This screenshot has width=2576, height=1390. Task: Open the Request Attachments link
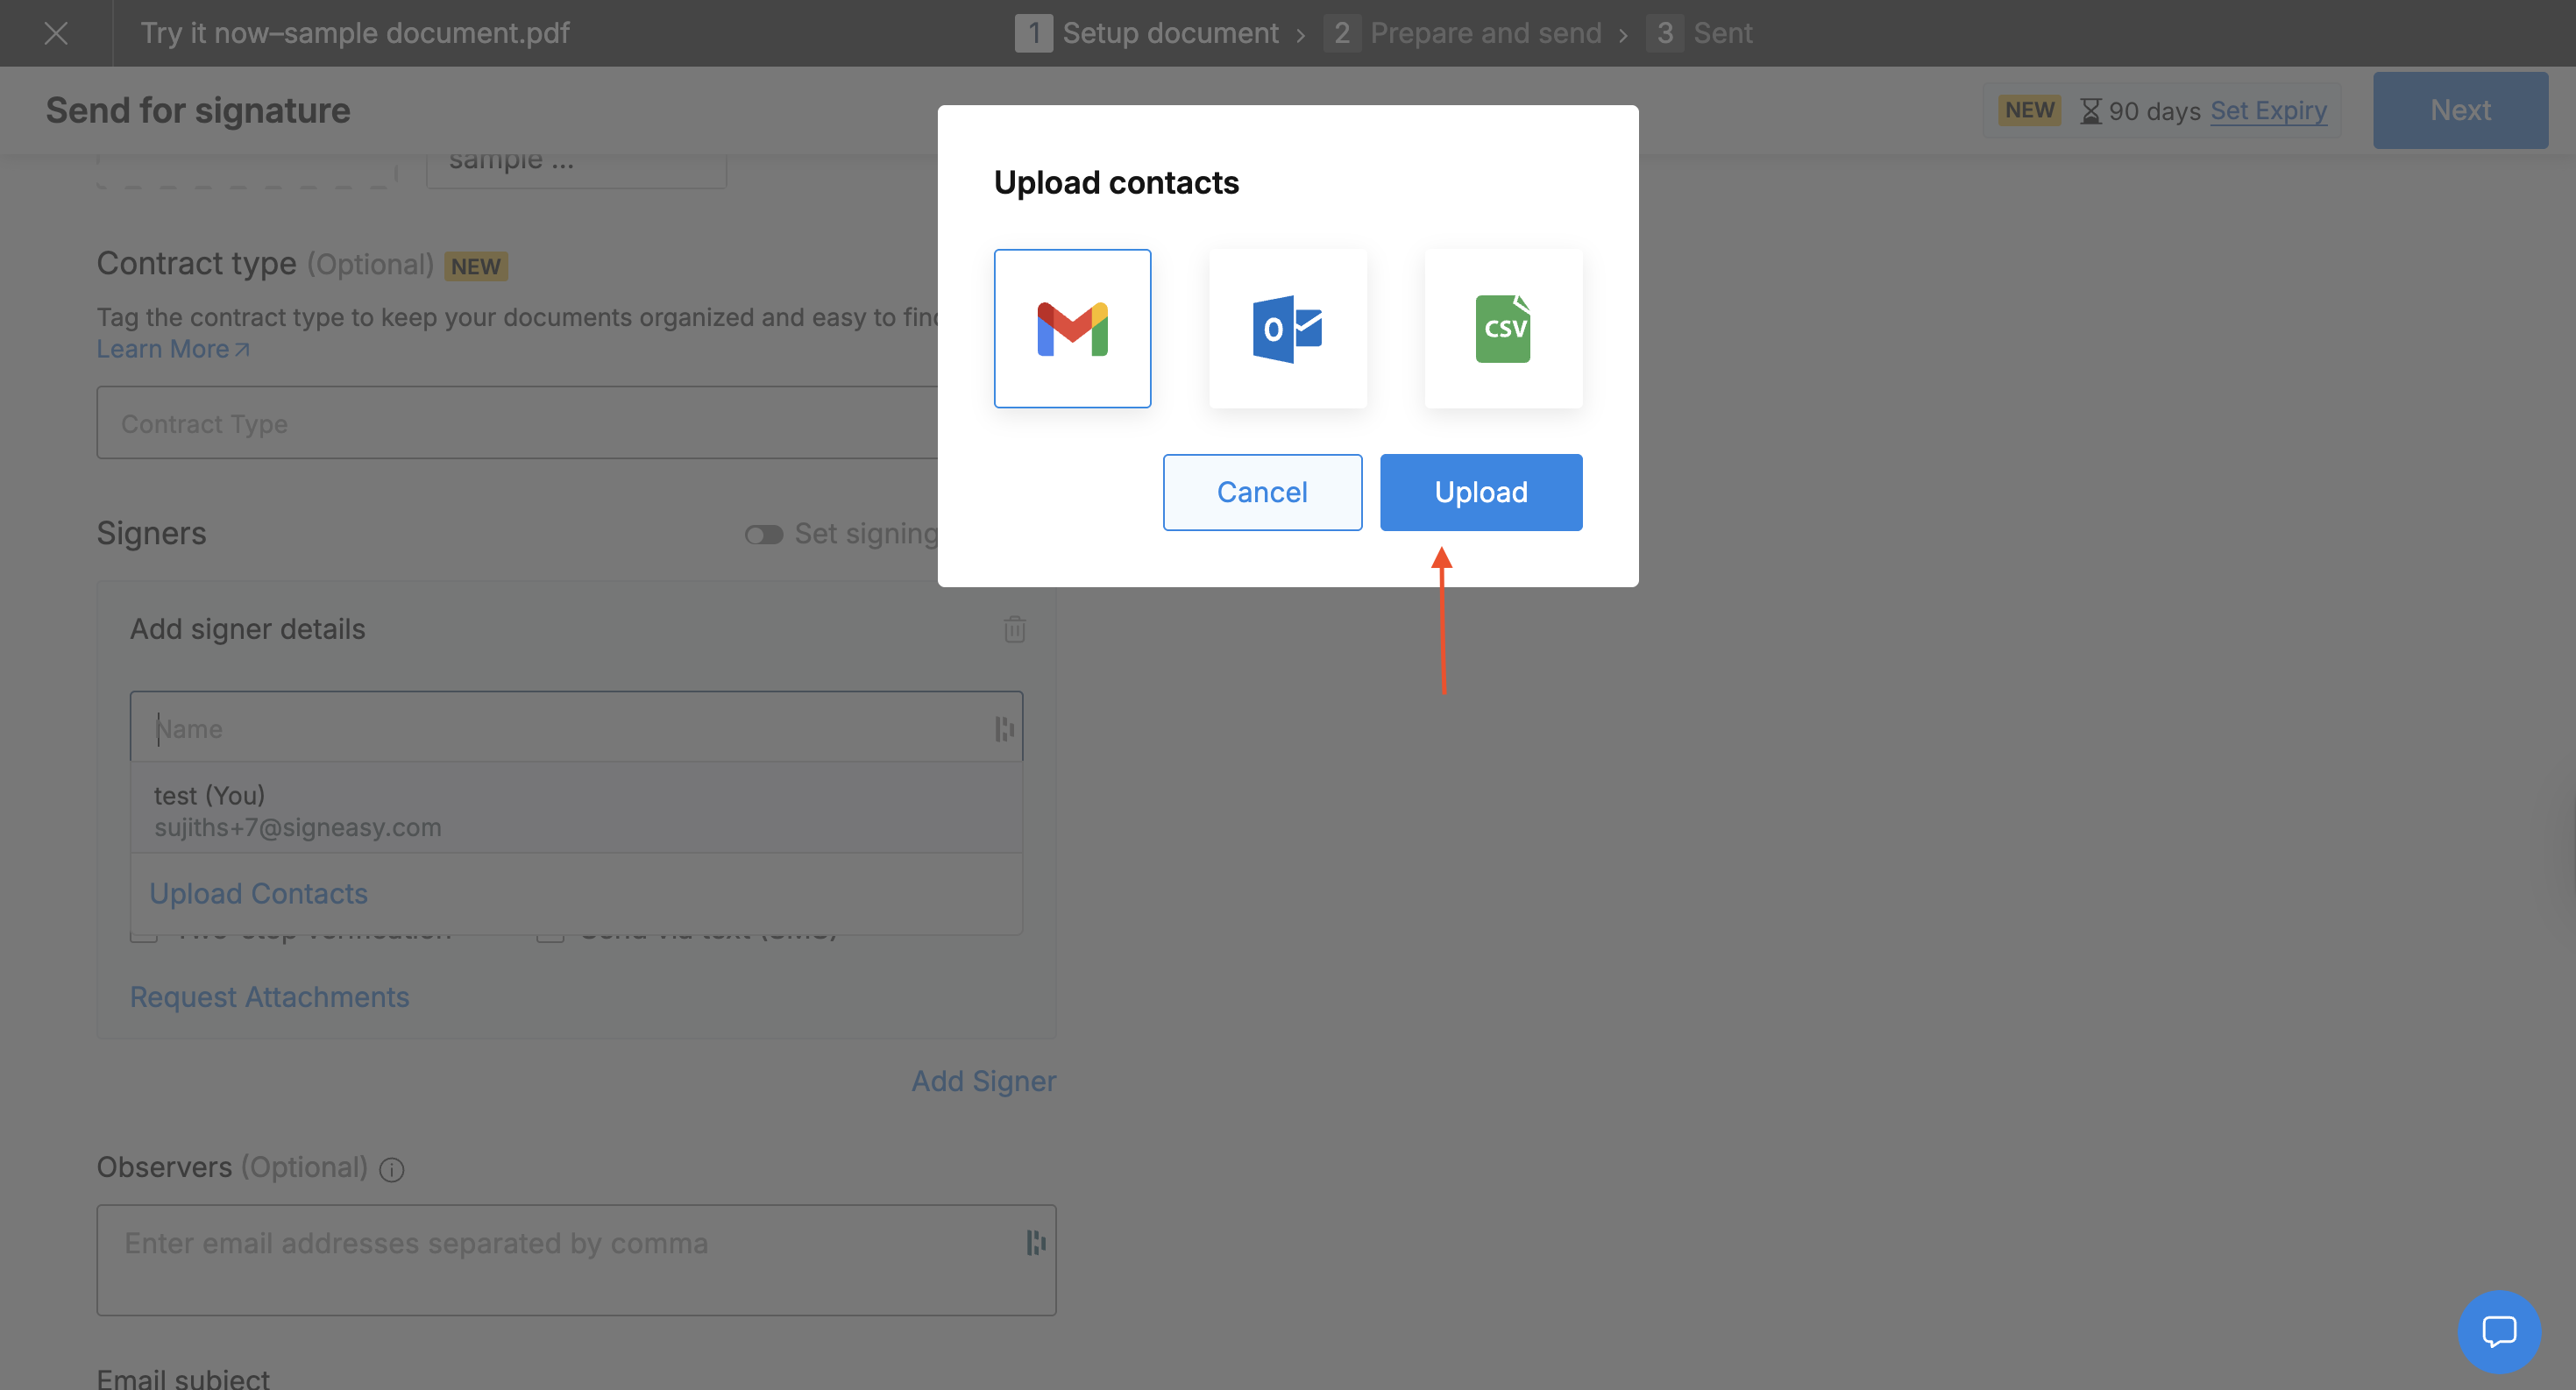pyautogui.click(x=270, y=997)
